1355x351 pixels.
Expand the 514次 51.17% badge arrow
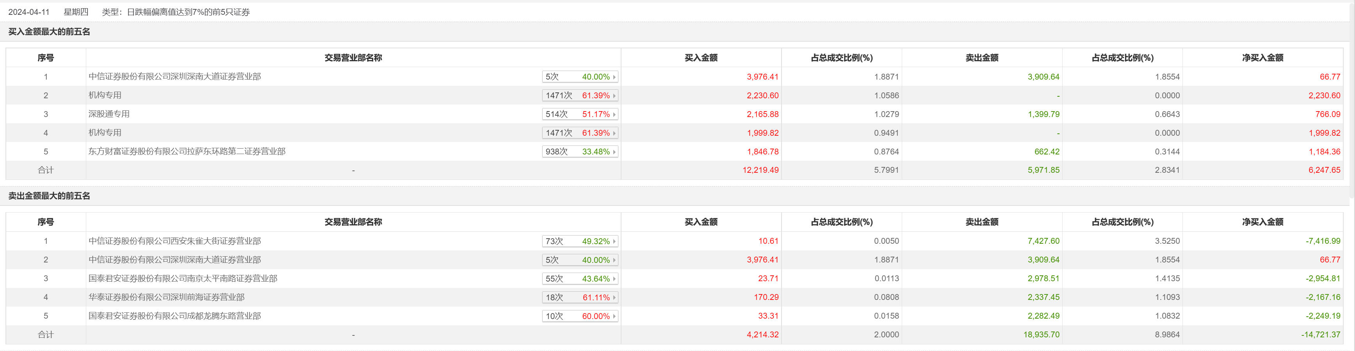(614, 115)
